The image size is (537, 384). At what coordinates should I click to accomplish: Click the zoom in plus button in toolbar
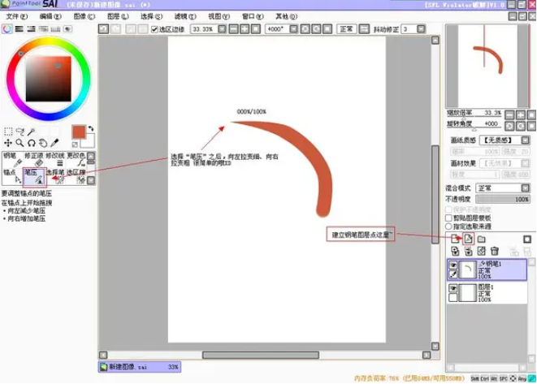pyautogui.click(x=245, y=29)
